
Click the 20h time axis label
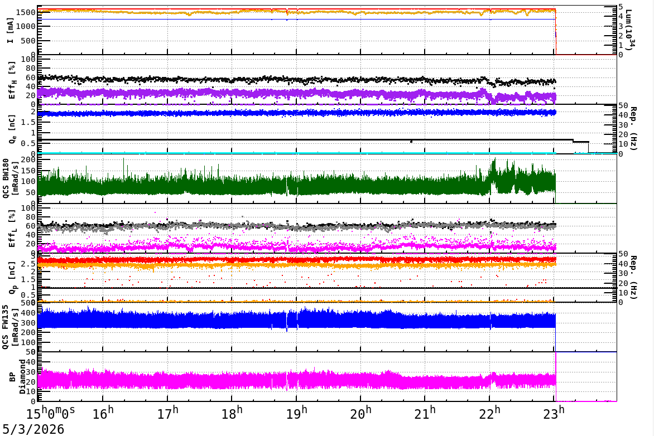point(362,413)
